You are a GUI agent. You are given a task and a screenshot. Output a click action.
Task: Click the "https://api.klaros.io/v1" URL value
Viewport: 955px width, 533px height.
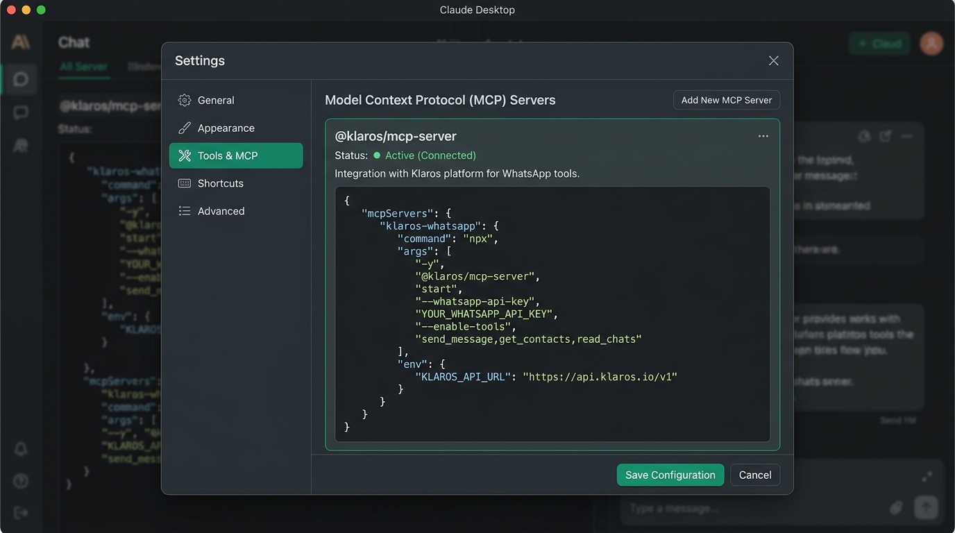click(x=600, y=377)
